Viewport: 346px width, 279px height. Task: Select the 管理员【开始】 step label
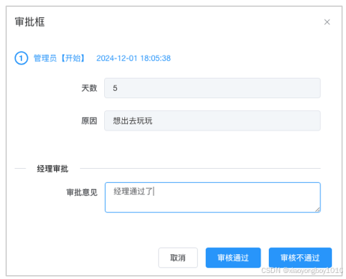pyautogui.click(x=59, y=58)
